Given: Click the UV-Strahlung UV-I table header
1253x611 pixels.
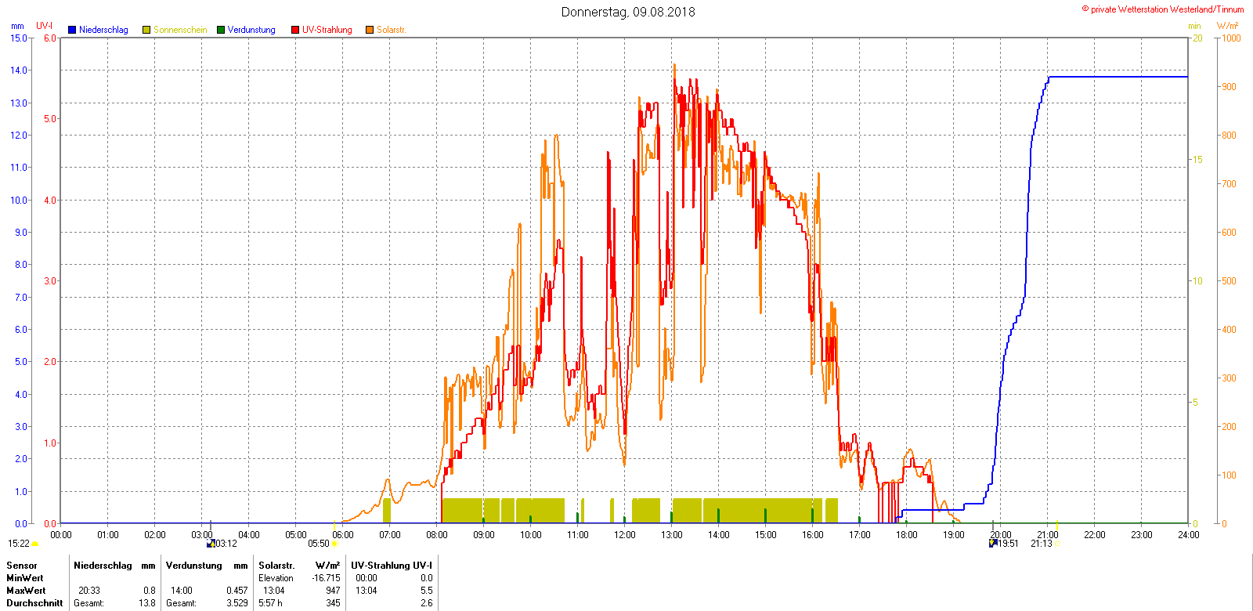Looking at the screenshot, I should click(392, 566).
